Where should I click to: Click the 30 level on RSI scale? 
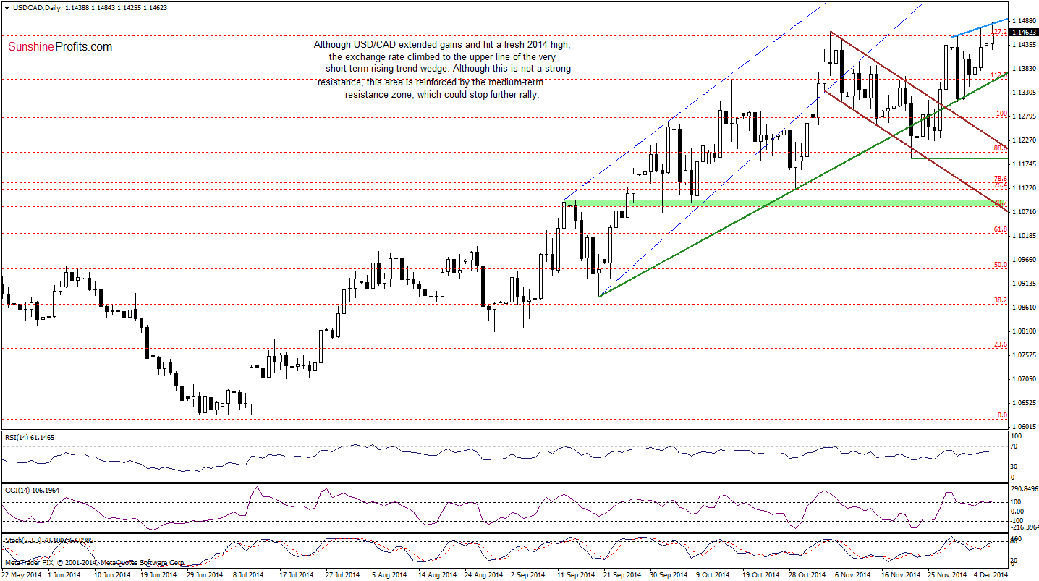click(x=1015, y=466)
